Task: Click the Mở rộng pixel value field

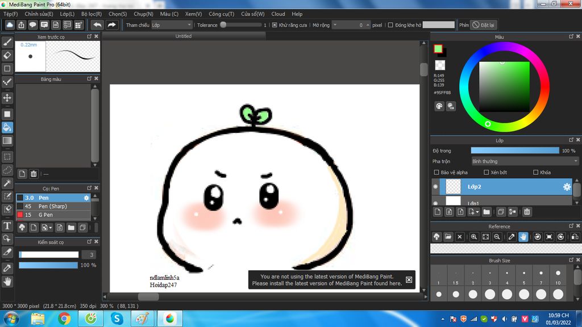Action: pos(351,25)
